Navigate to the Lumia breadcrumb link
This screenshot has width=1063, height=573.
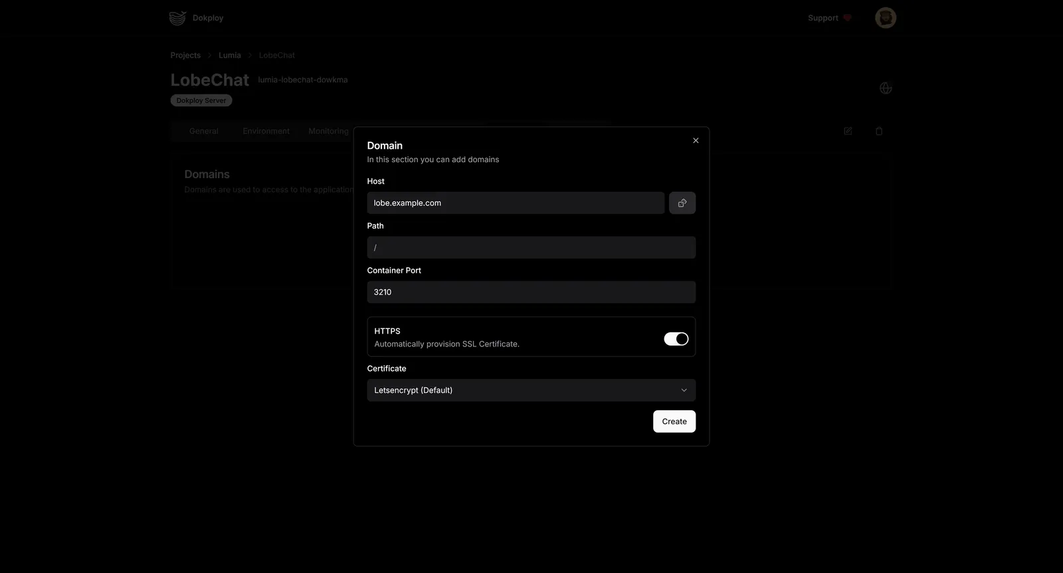pos(230,55)
